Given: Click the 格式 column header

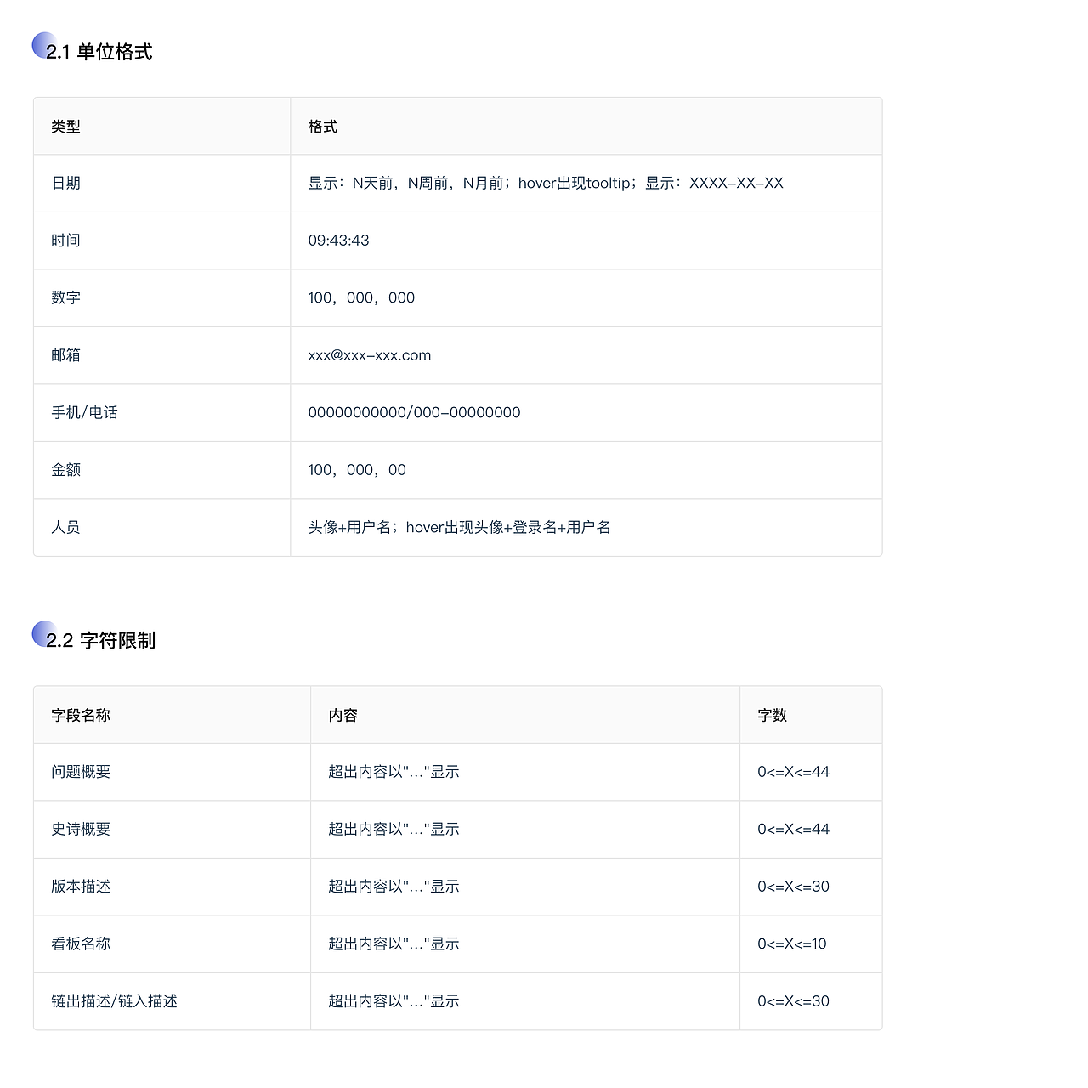Looking at the screenshot, I should tap(320, 126).
